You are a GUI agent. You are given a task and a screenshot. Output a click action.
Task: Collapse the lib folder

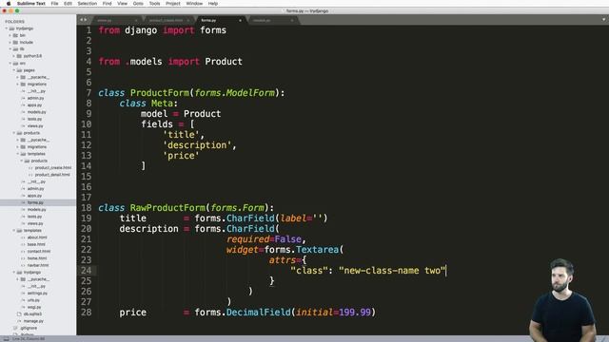click(x=10, y=49)
